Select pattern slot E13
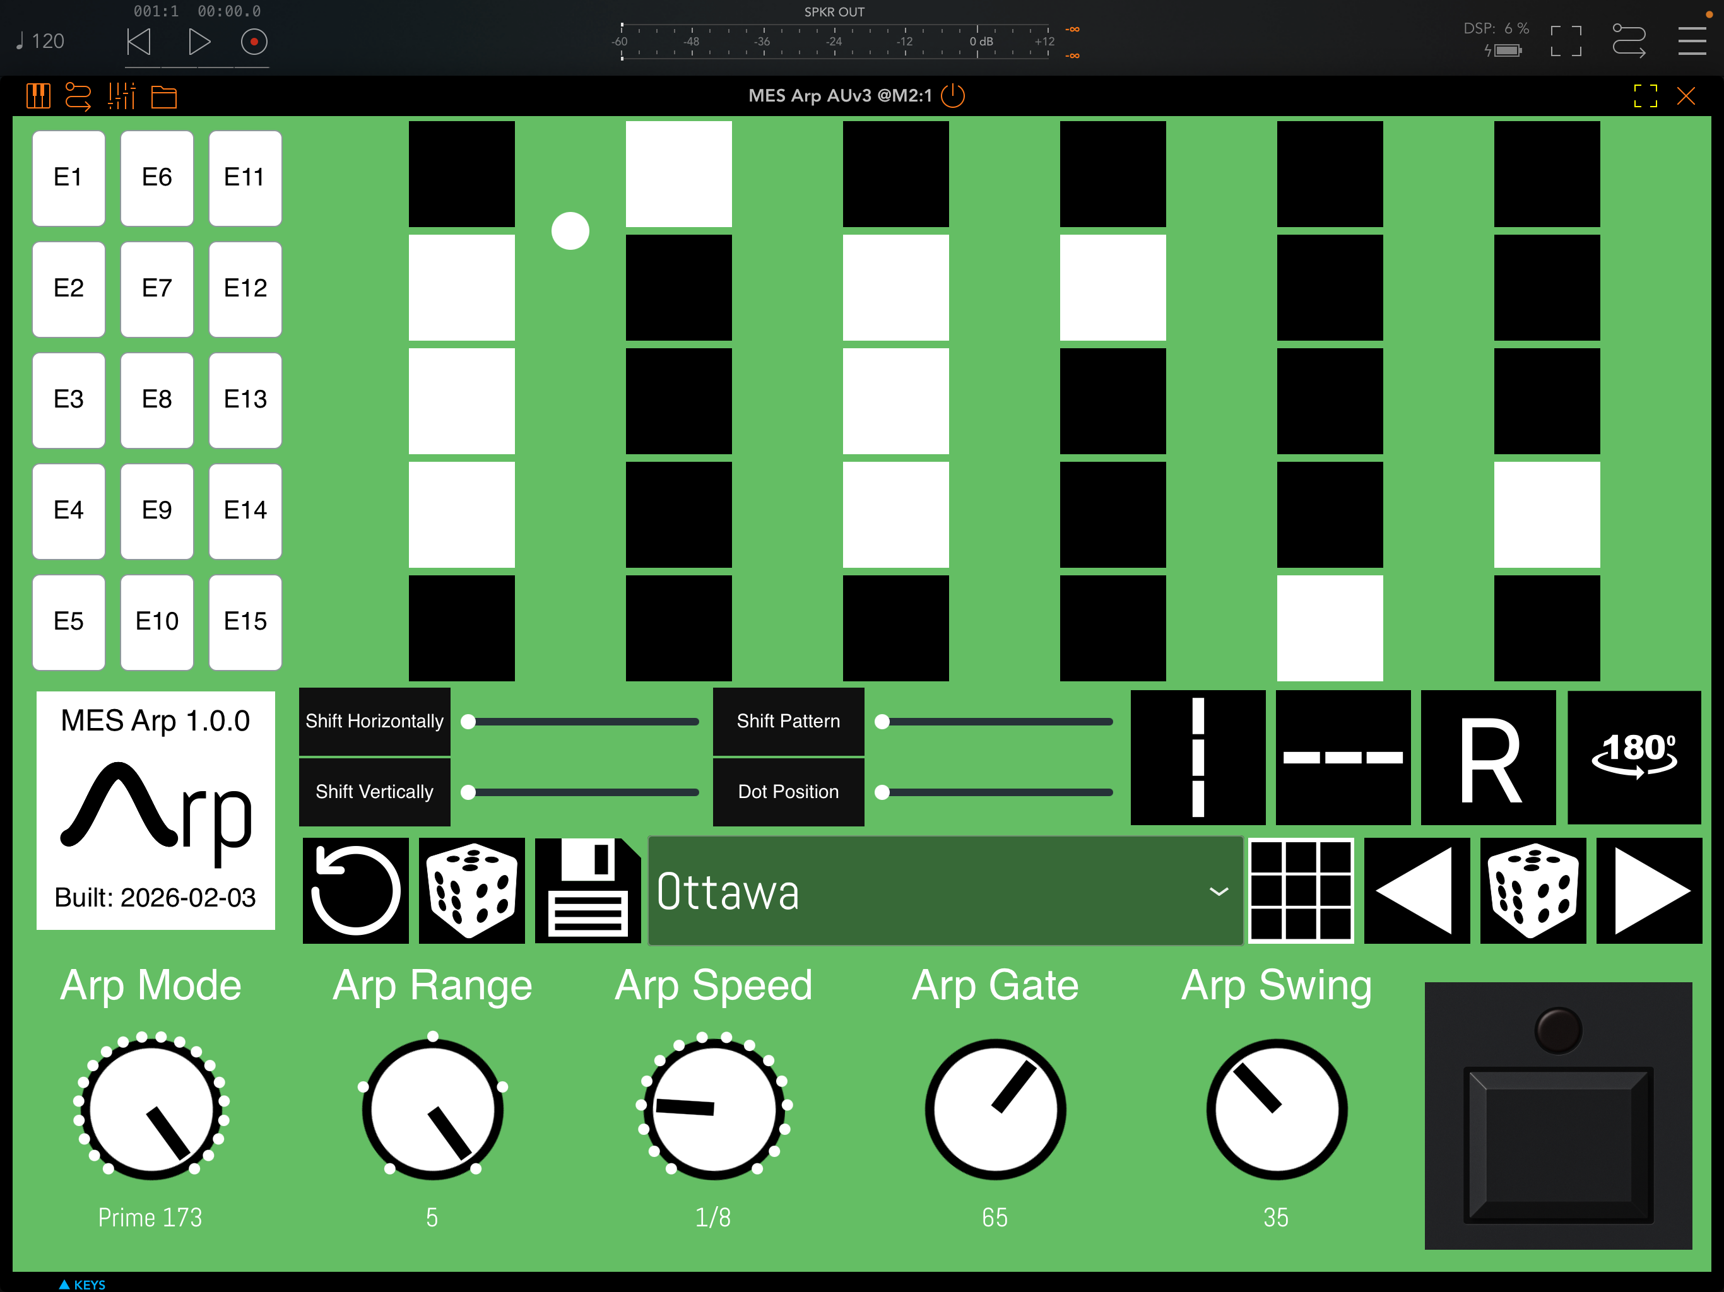 coord(245,400)
